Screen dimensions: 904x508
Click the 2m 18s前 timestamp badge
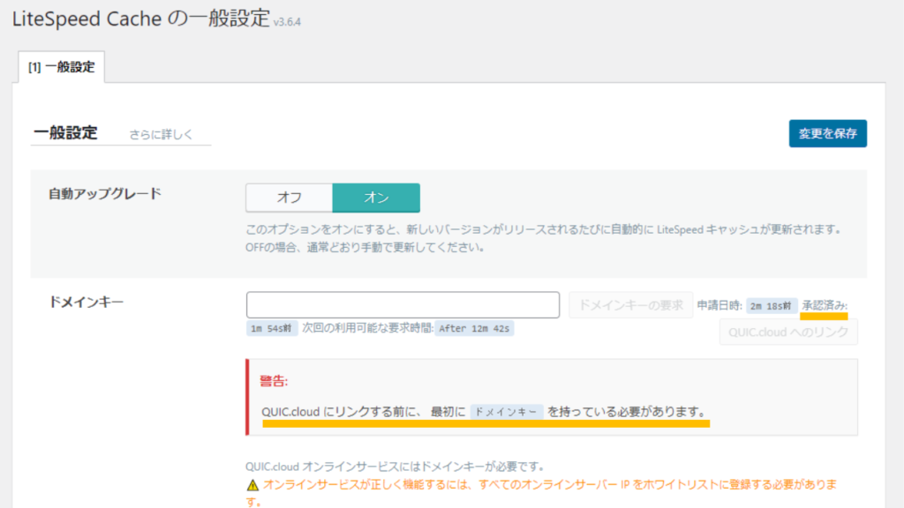coord(771,306)
